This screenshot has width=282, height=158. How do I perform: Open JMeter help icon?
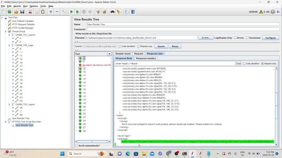pos(133,12)
